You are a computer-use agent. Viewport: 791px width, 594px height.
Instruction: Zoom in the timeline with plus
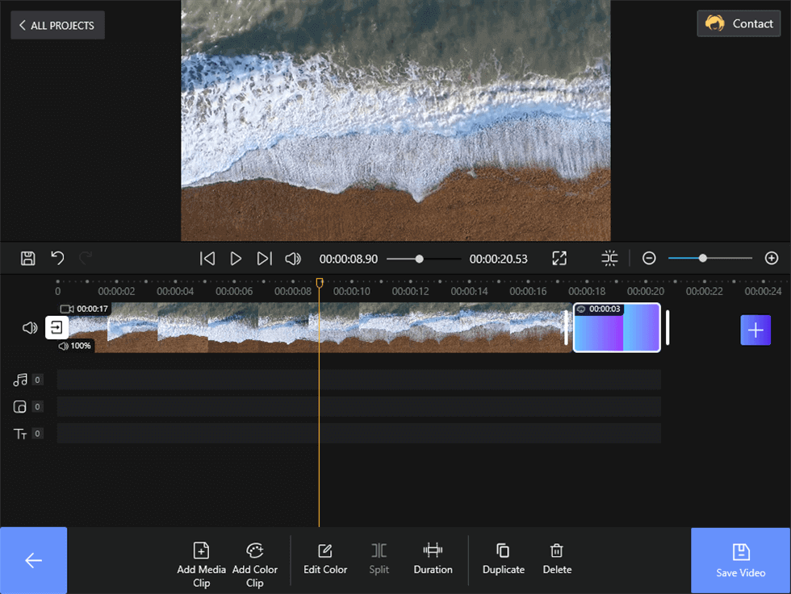point(772,258)
